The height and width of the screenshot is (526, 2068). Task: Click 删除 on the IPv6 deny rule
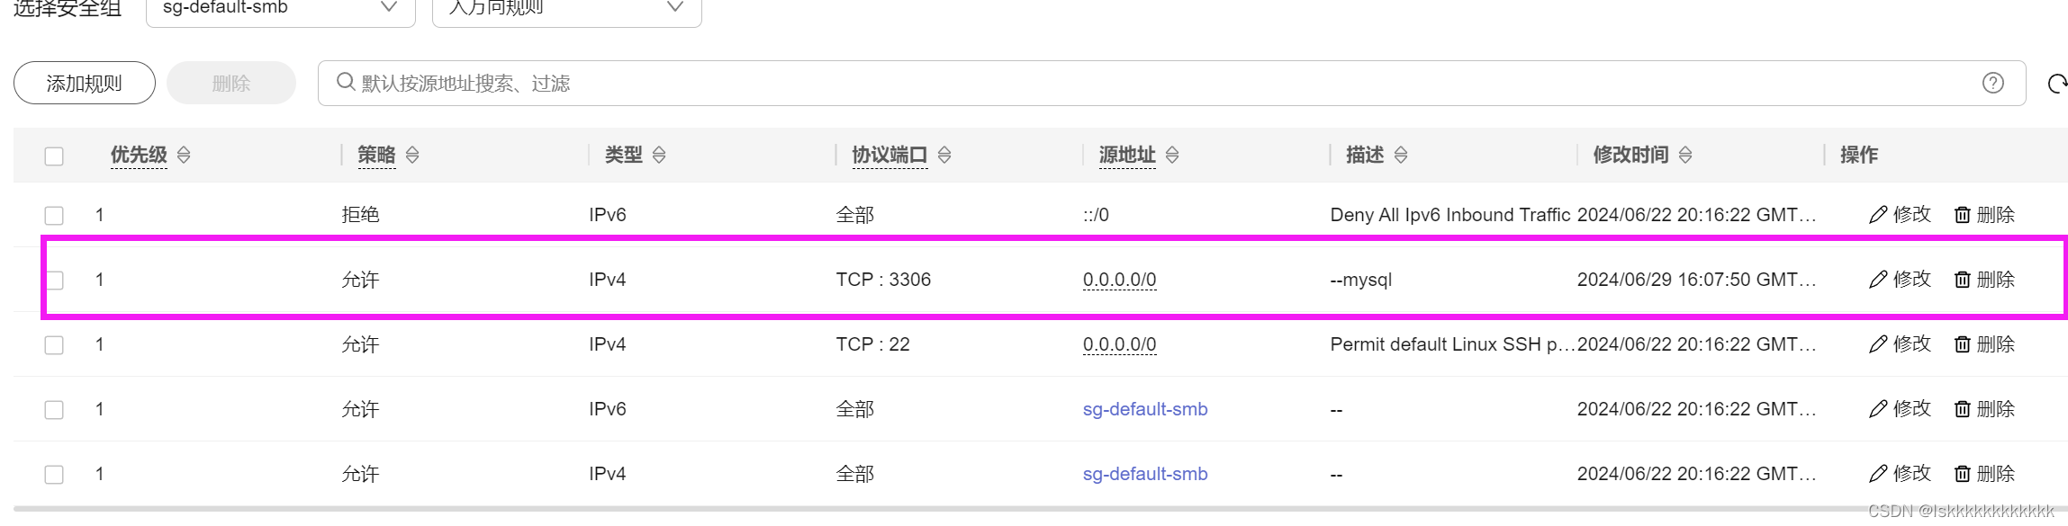pyautogui.click(x=1984, y=214)
